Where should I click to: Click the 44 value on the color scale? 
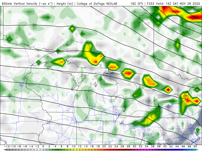177,146
